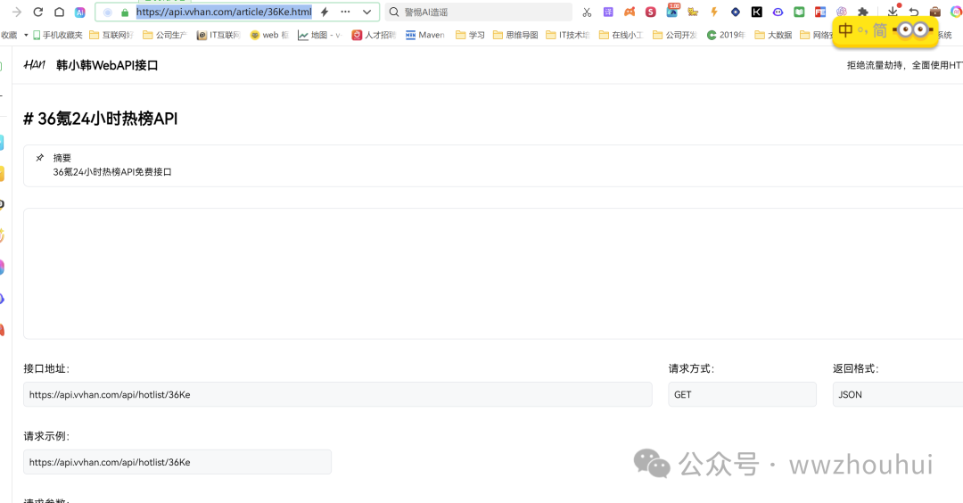The height and width of the screenshot is (503, 963).
Task: Click the search box labeled 警惕AI造谣
Action: (479, 12)
